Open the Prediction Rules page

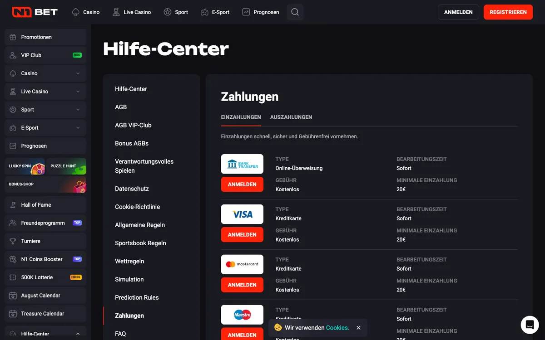pos(137,297)
